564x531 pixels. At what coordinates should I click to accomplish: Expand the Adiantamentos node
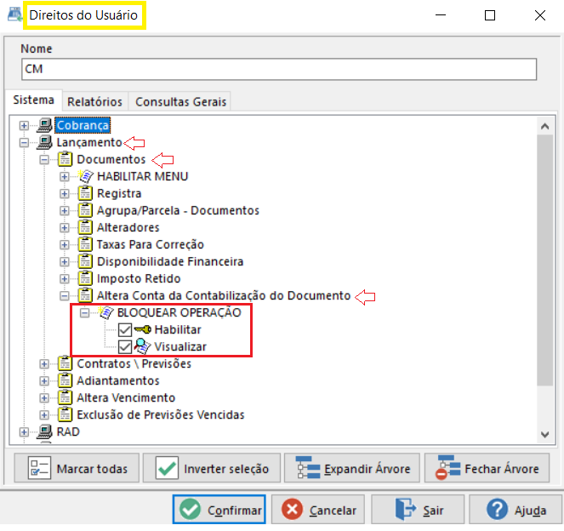(x=44, y=380)
